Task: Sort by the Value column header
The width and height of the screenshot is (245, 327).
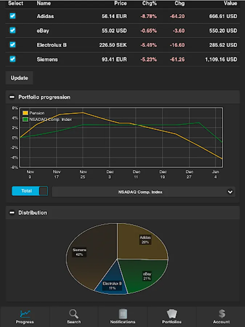Action: point(230,3)
